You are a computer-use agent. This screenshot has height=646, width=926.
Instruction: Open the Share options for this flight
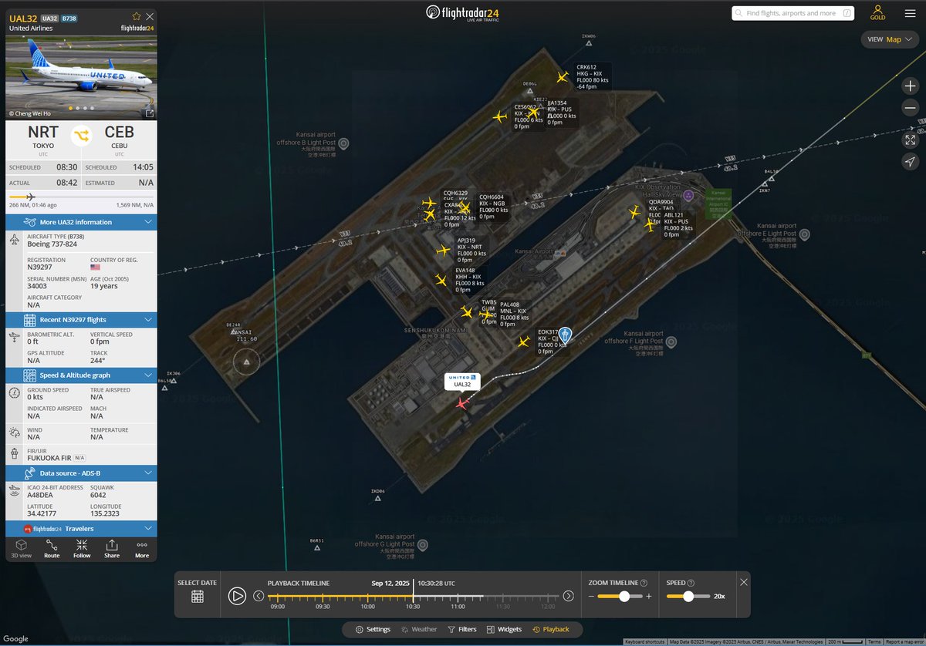(111, 548)
